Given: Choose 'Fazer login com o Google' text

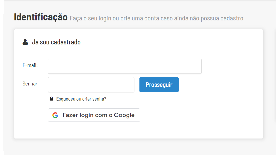Looking at the screenshot, I should pyautogui.click(x=99, y=115).
